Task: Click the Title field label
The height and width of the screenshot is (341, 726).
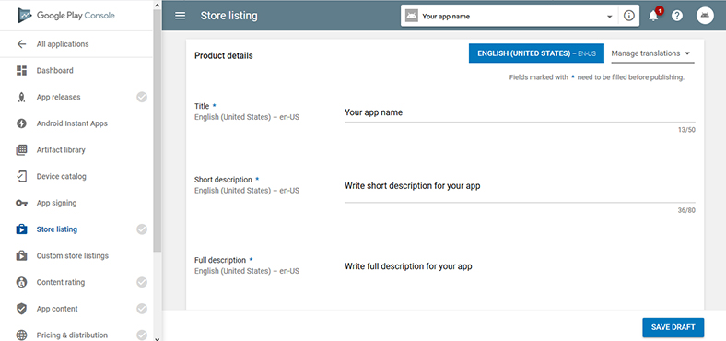Action: [202, 107]
